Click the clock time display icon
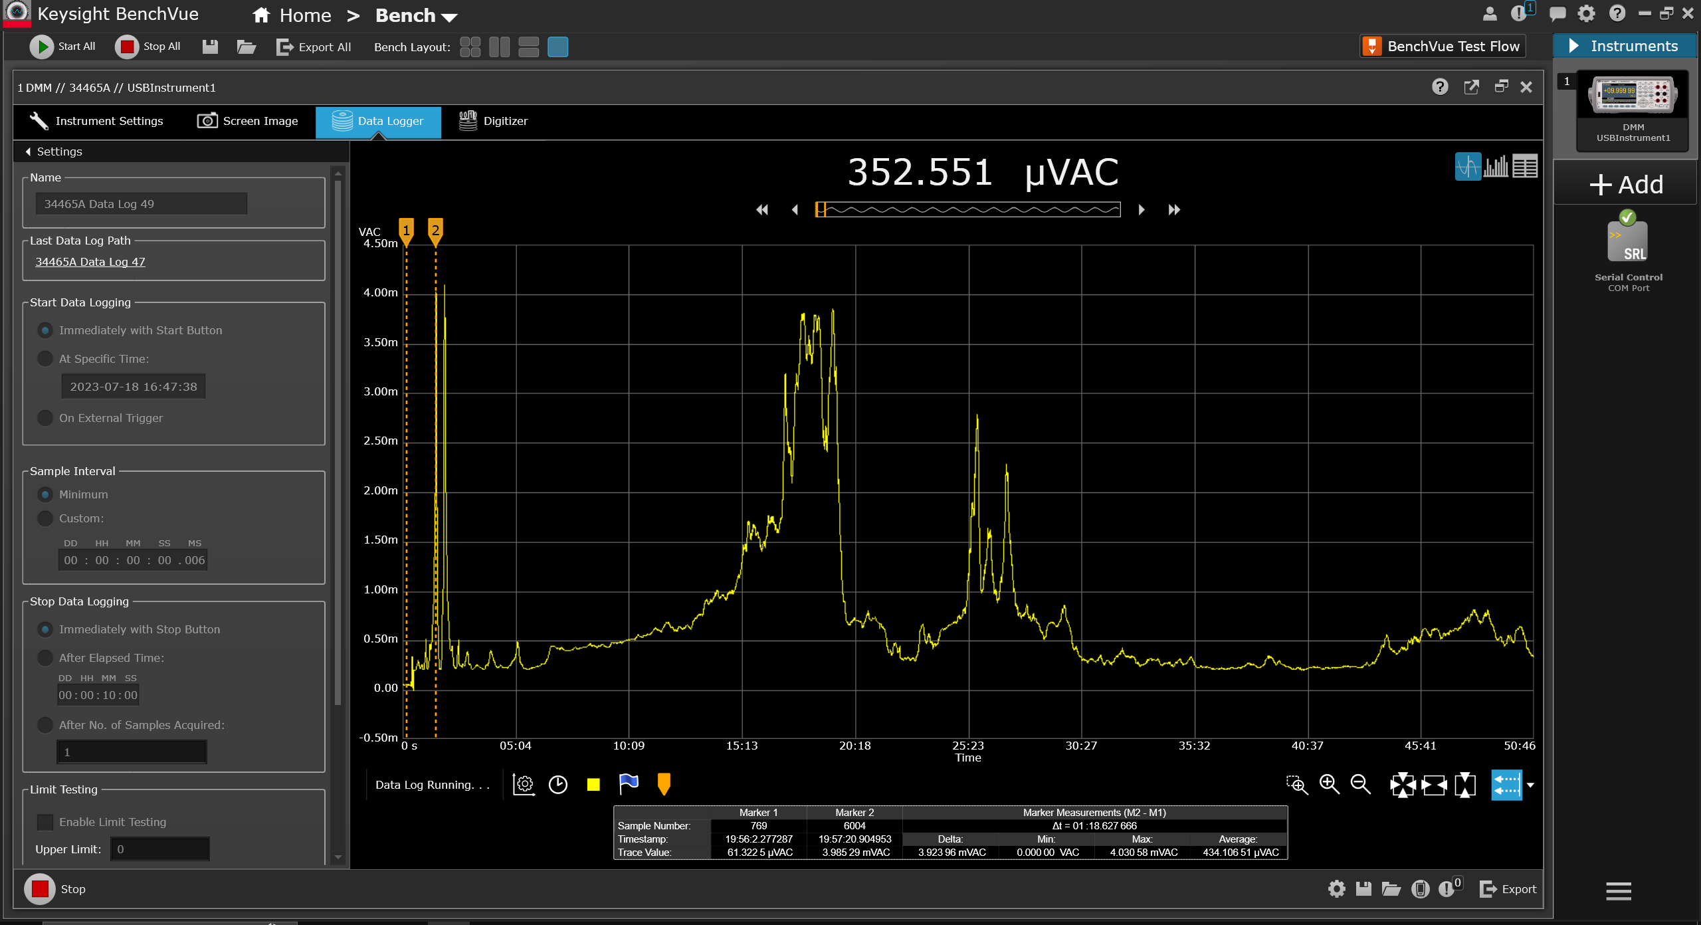Screen dimensions: 1701x925 click(558, 785)
